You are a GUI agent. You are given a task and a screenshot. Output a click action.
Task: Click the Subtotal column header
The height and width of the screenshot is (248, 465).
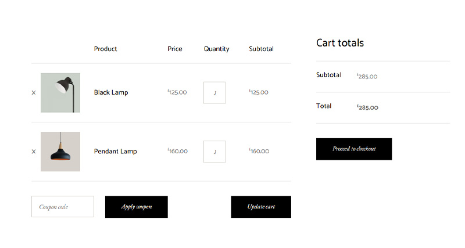click(x=261, y=49)
